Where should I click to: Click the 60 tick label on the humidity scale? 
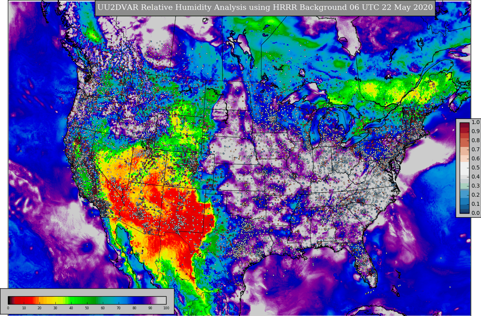point(103,308)
